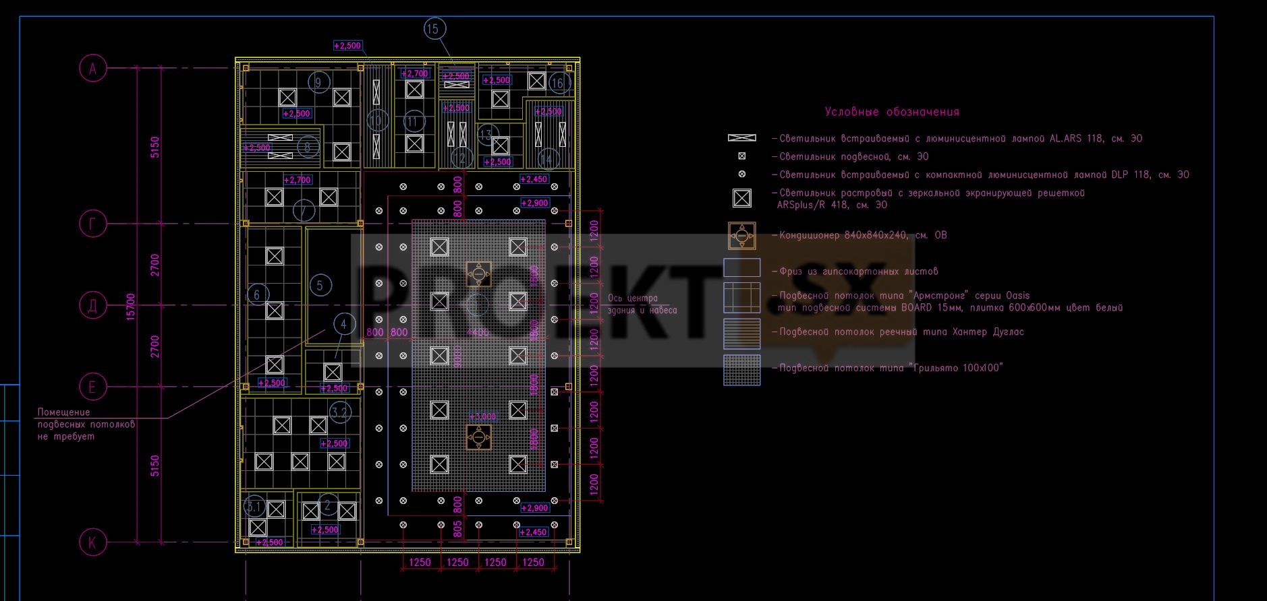This screenshot has width=1267, height=601.
Task: Select the air conditioner legend symbol
Action: point(742,236)
